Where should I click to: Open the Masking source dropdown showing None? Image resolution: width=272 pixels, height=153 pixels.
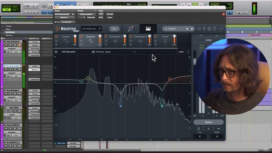coord(120,52)
